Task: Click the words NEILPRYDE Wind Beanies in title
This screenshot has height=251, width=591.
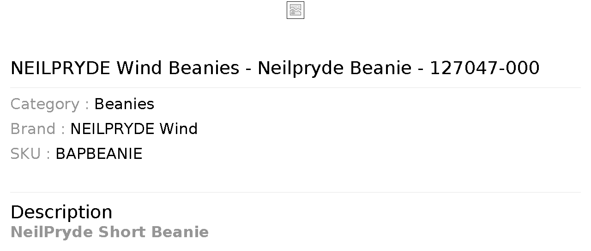Action: [x=125, y=68]
